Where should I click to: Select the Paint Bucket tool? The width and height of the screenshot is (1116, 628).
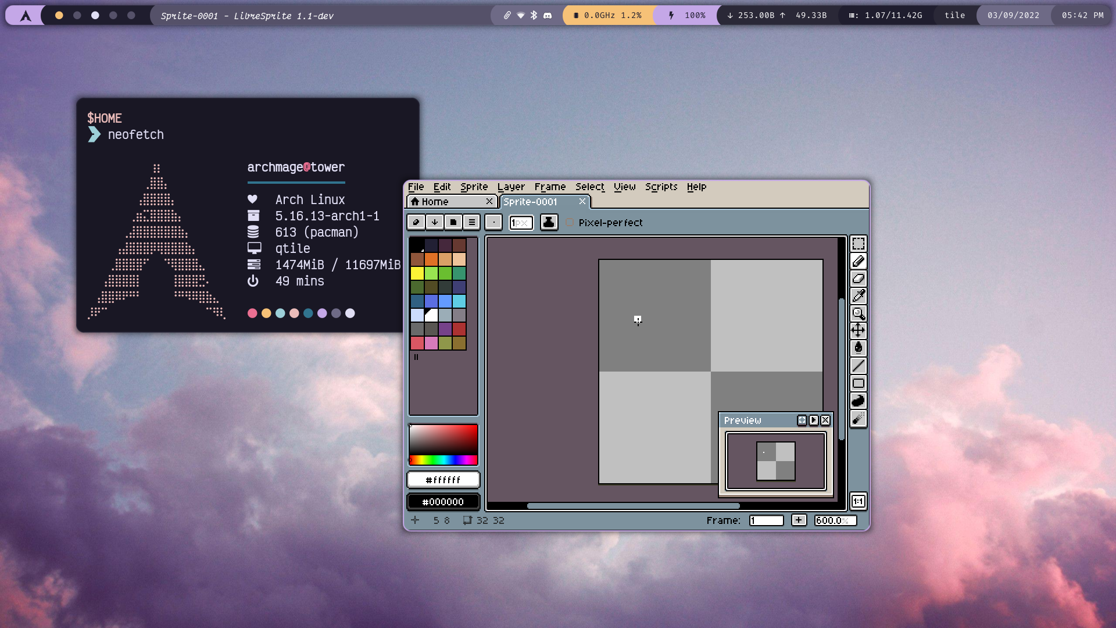[x=858, y=348]
